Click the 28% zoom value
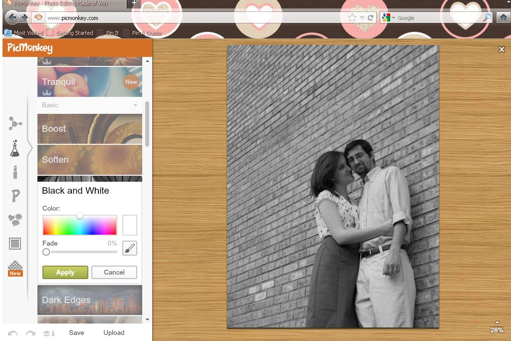The width and height of the screenshot is (511, 341). pyautogui.click(x=497, y=330)
